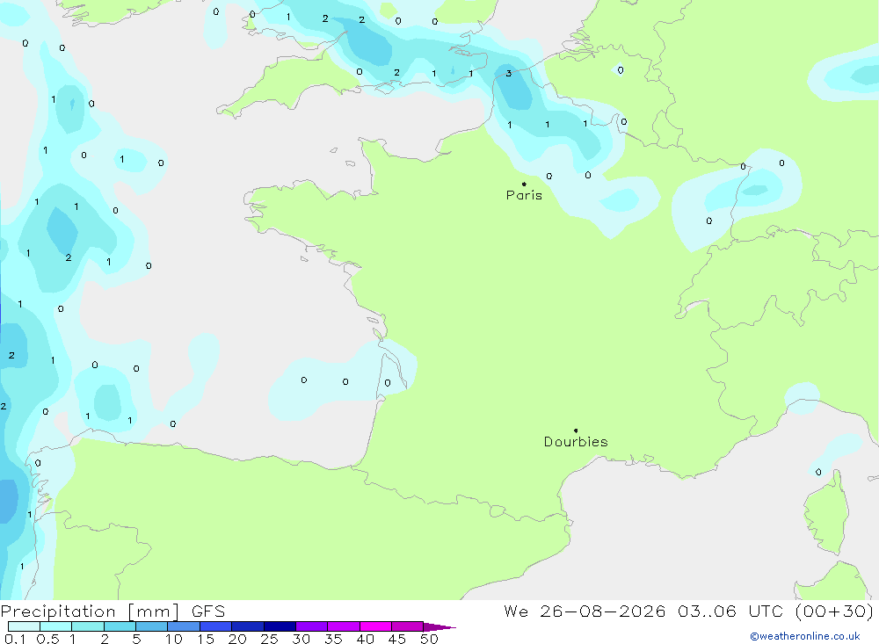
Task: Pick the 25–30 mm legend color swatch
Action: 280,626
